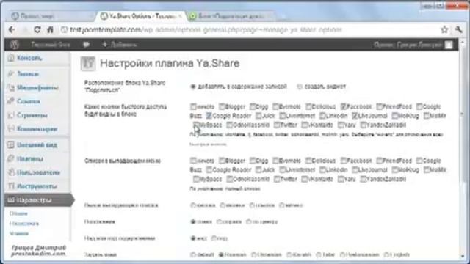Open Ссылки links menu in sidebar

[x=28, y=101]
